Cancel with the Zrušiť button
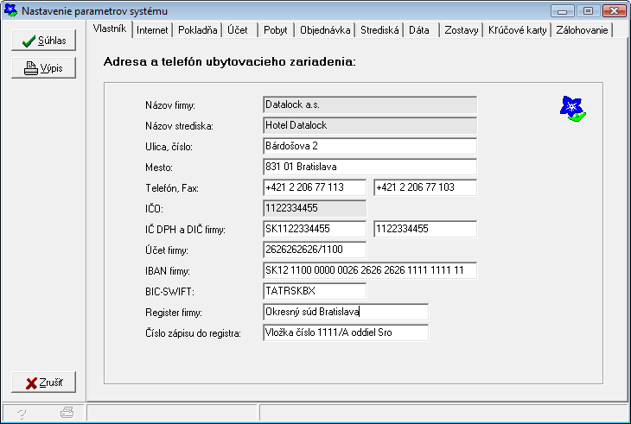 44,383
